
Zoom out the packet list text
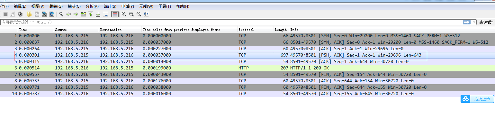(x=131, y=14)
